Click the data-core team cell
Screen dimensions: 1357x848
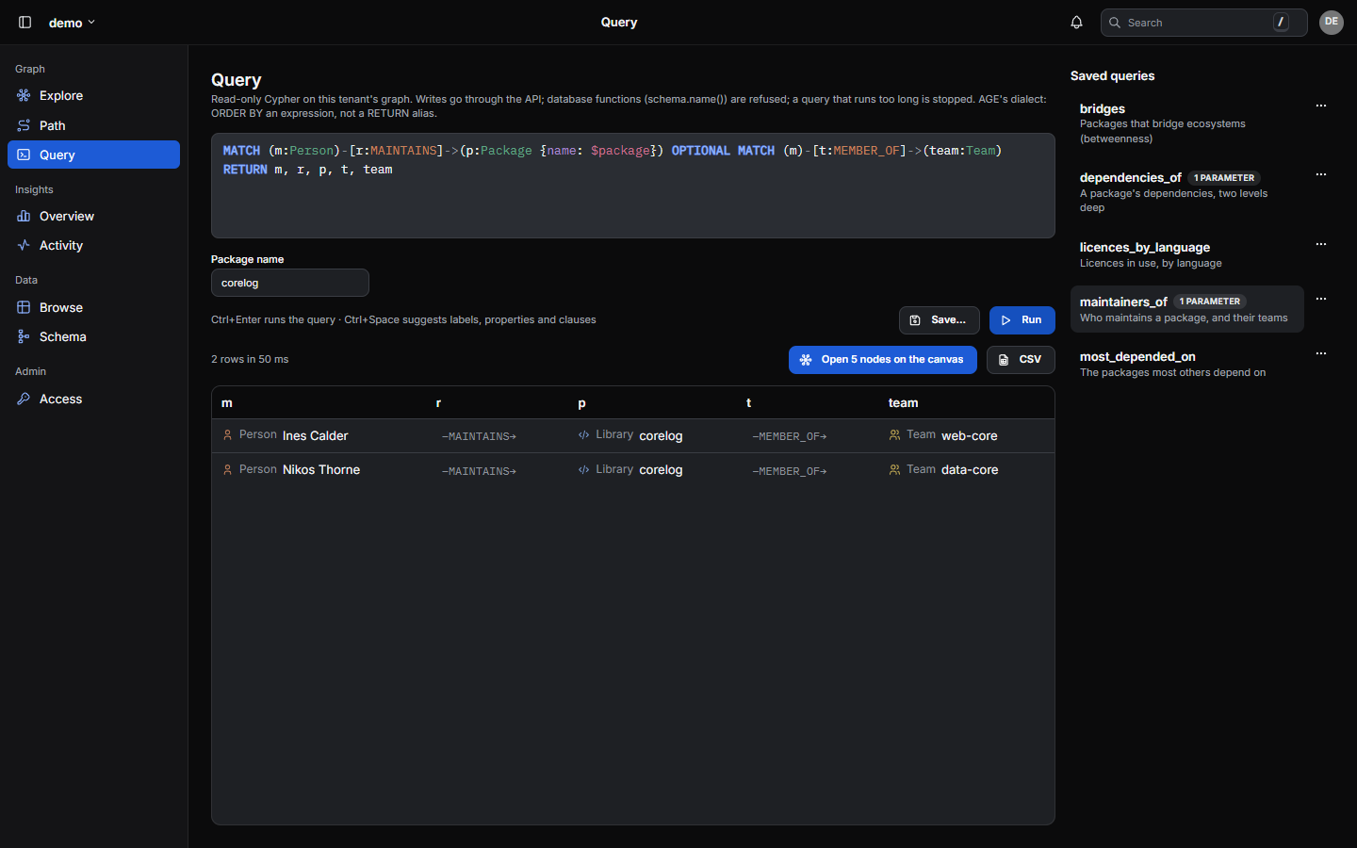tap(943, 469)
